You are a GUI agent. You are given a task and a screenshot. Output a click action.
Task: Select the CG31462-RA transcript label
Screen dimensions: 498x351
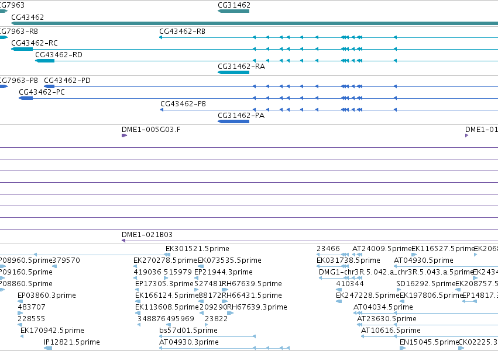click(x=241, y=67)
